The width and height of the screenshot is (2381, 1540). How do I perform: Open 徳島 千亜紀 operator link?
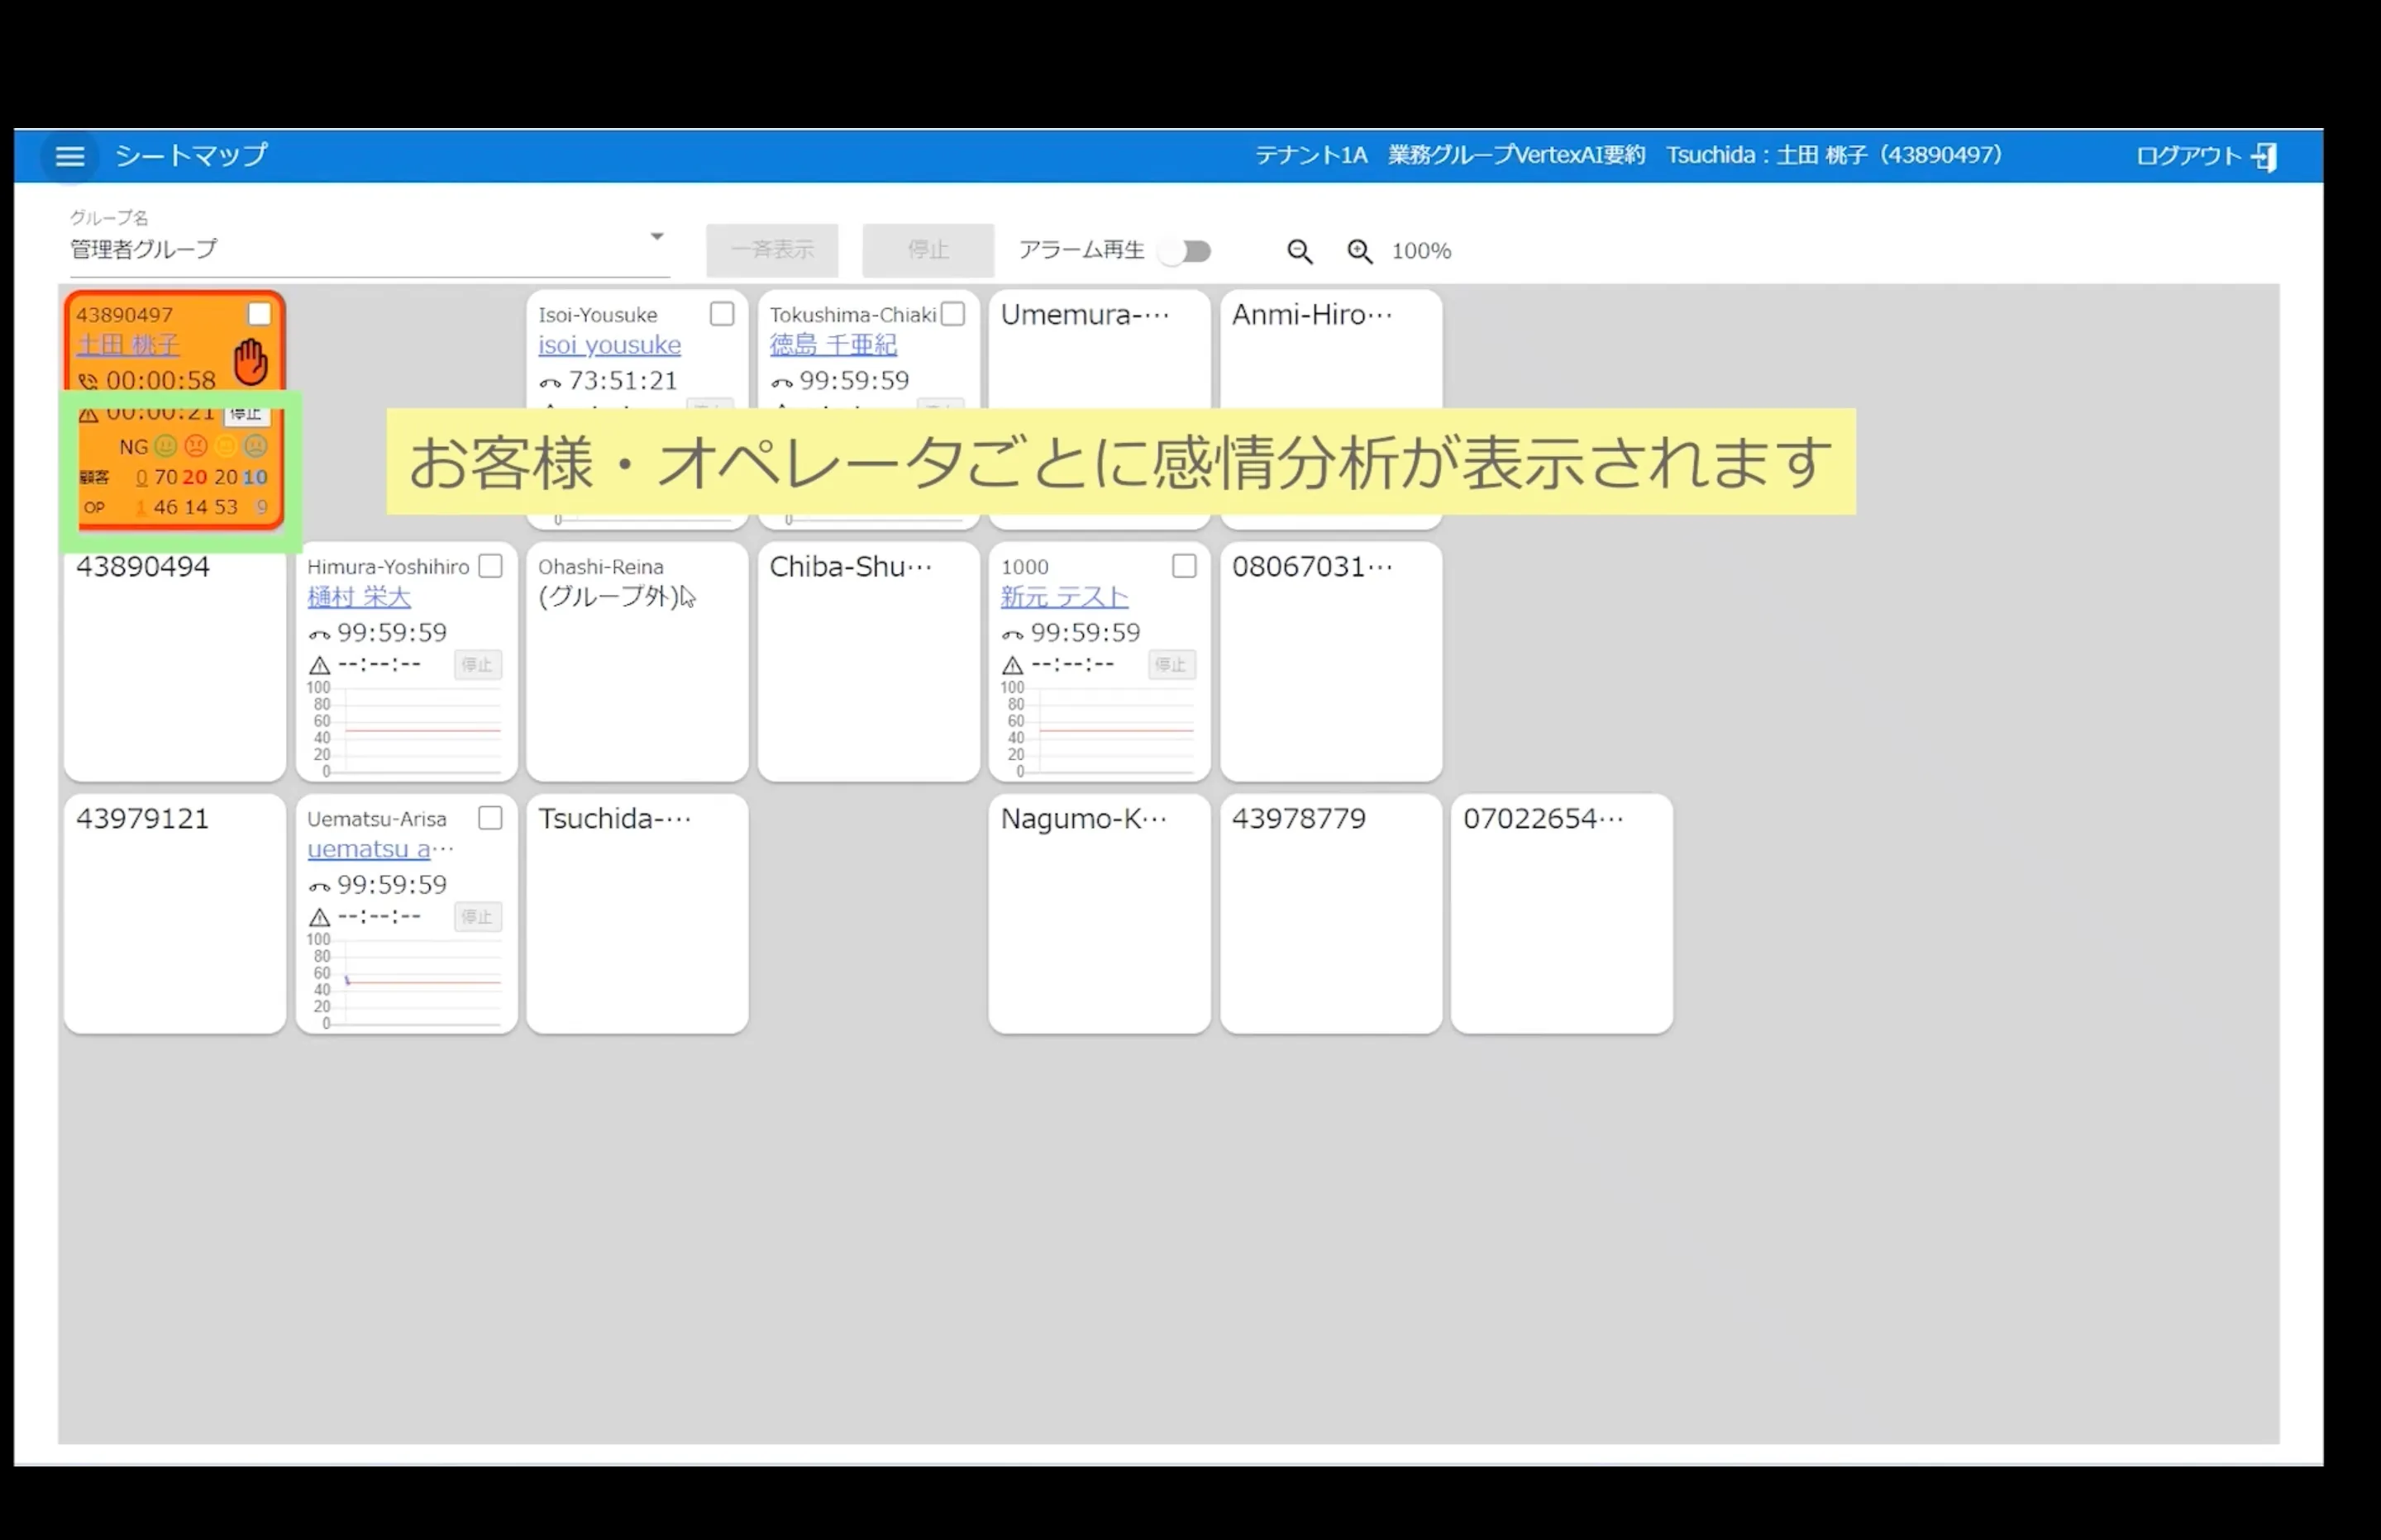[833, 345]
